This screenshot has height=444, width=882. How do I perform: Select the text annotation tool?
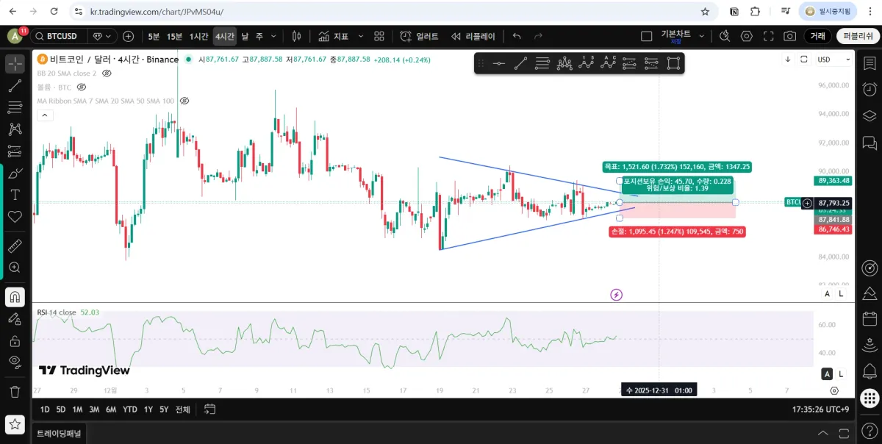point(15,195)
